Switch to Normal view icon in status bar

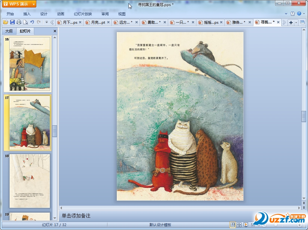233,225
